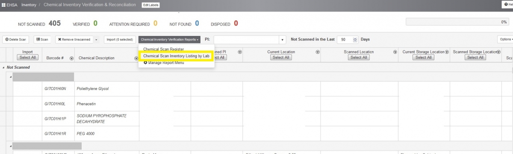Open Remove Unscanned split dropdown arrow
Image resolution: width=513 pixels, height=154 pixels.
96,40
